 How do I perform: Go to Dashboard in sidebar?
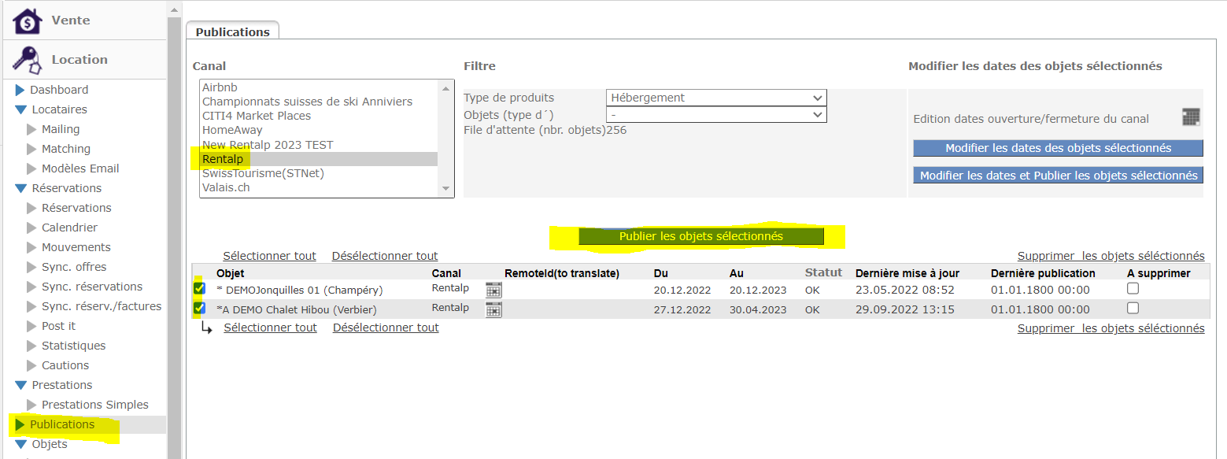[x=59, y=90]
